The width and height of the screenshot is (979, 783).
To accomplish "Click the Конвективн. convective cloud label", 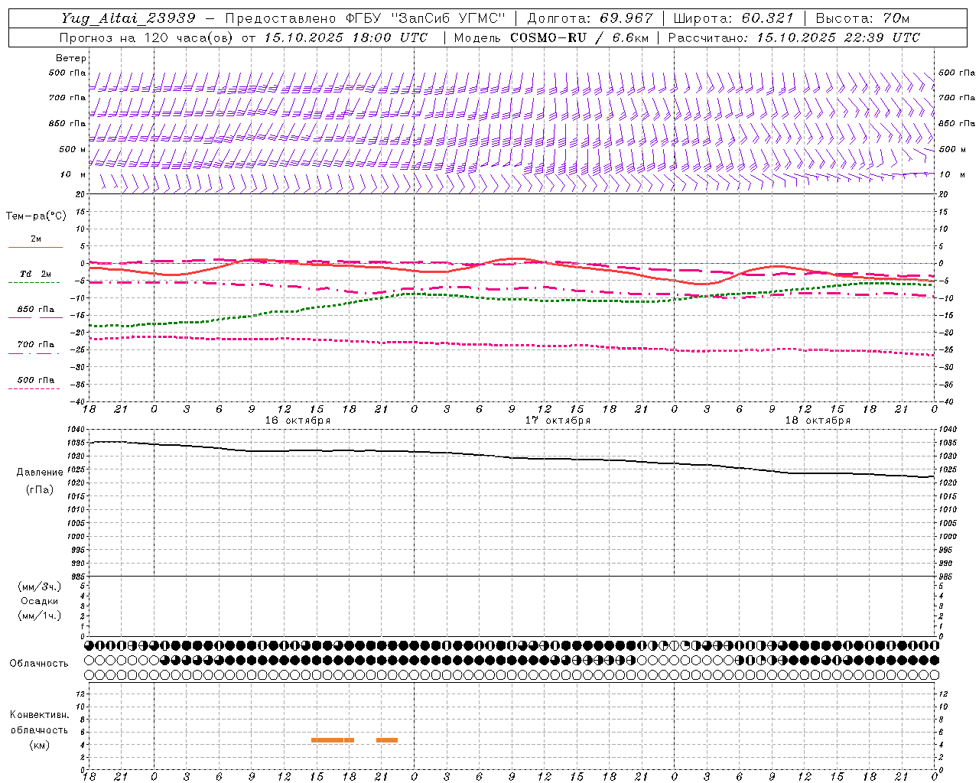I will (40, 715).
